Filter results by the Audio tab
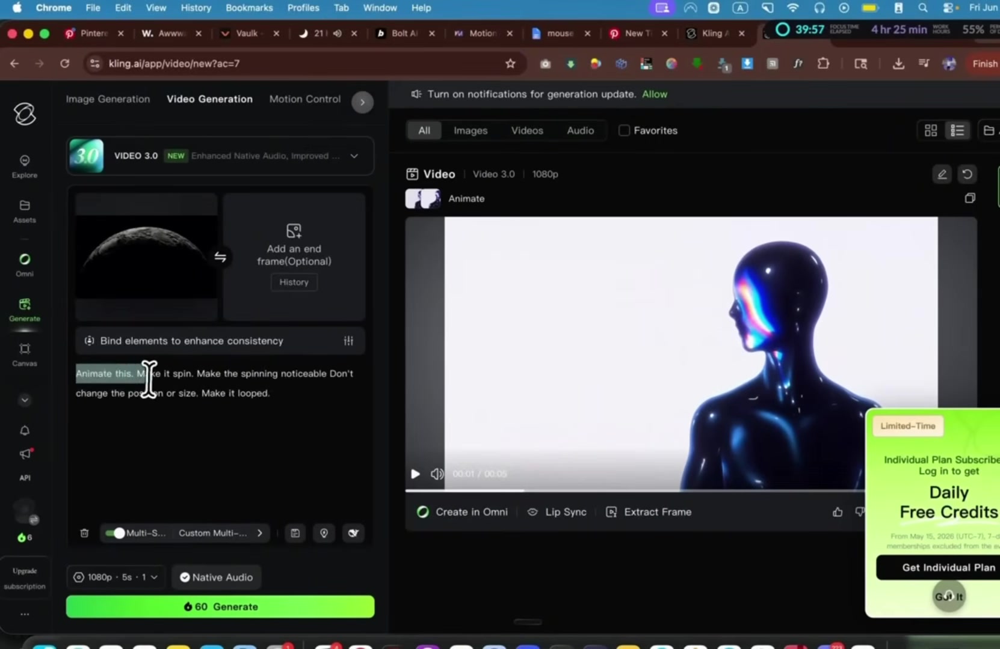Image resolution: width=1000 pixels, height=649 pixels. 580,130
